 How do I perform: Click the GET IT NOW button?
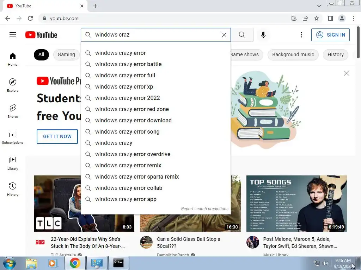tap(57, 136)
